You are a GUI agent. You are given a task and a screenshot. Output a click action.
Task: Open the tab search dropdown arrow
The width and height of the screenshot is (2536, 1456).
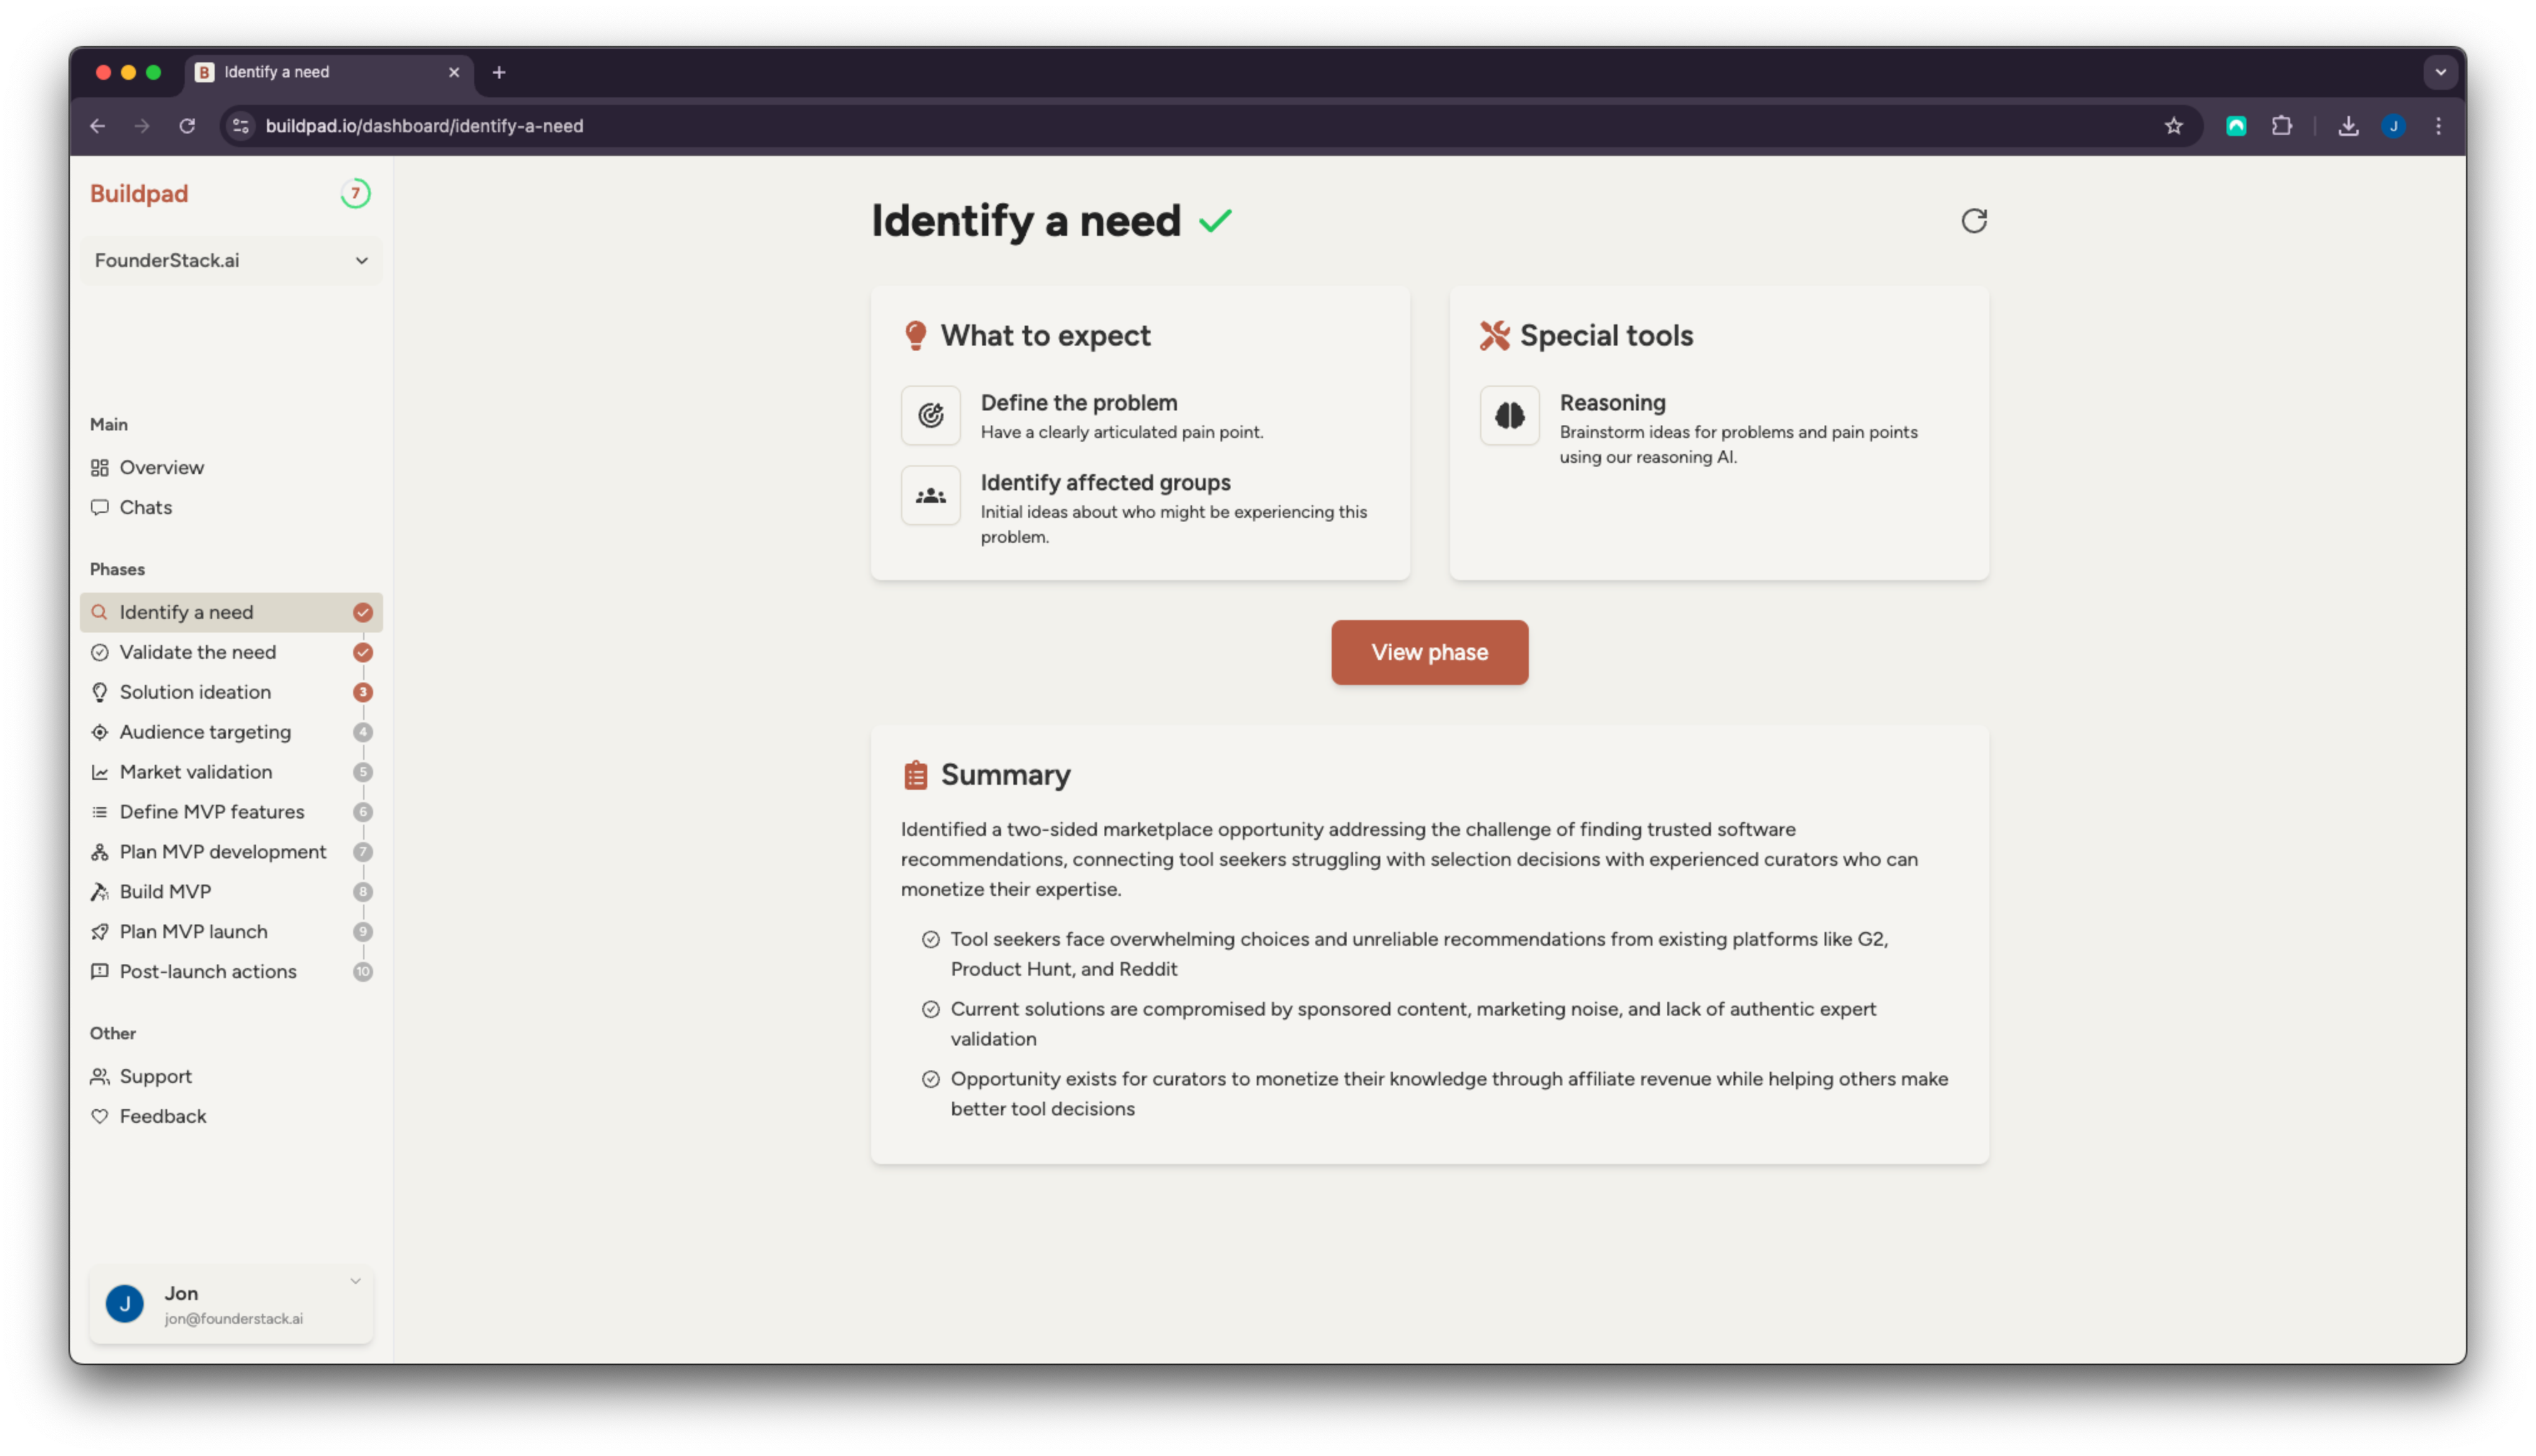point(2440,72)
